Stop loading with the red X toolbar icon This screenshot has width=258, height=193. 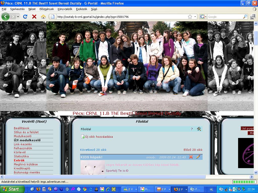[x=34, y=17]
